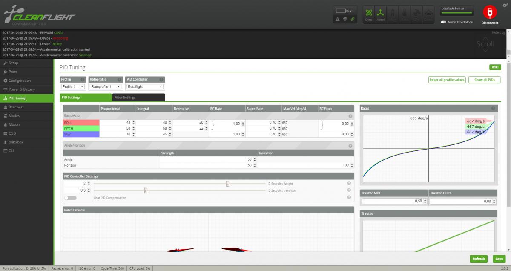Click the Save button
Viewport: 511px width, 271px height.
point(498,259)
